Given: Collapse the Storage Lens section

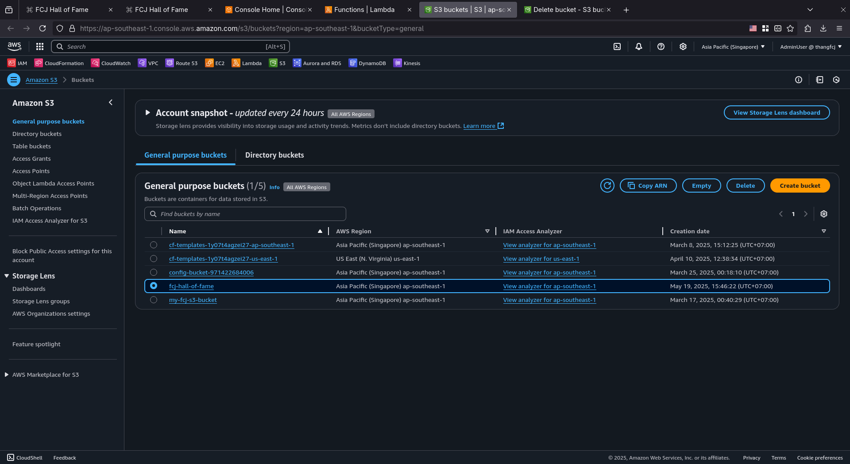Looking at the screenshot, I should pyautogui.click(x=7, y=276).
